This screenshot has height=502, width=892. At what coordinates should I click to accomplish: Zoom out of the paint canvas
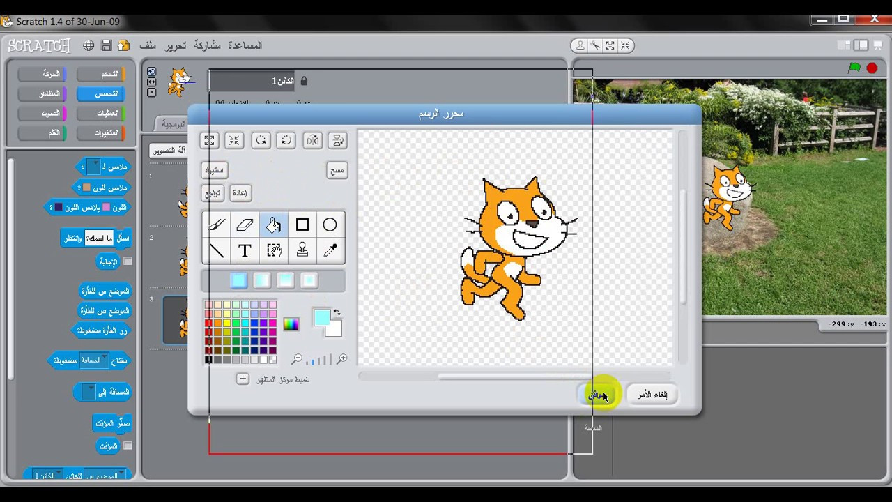(x=298, y=359)
